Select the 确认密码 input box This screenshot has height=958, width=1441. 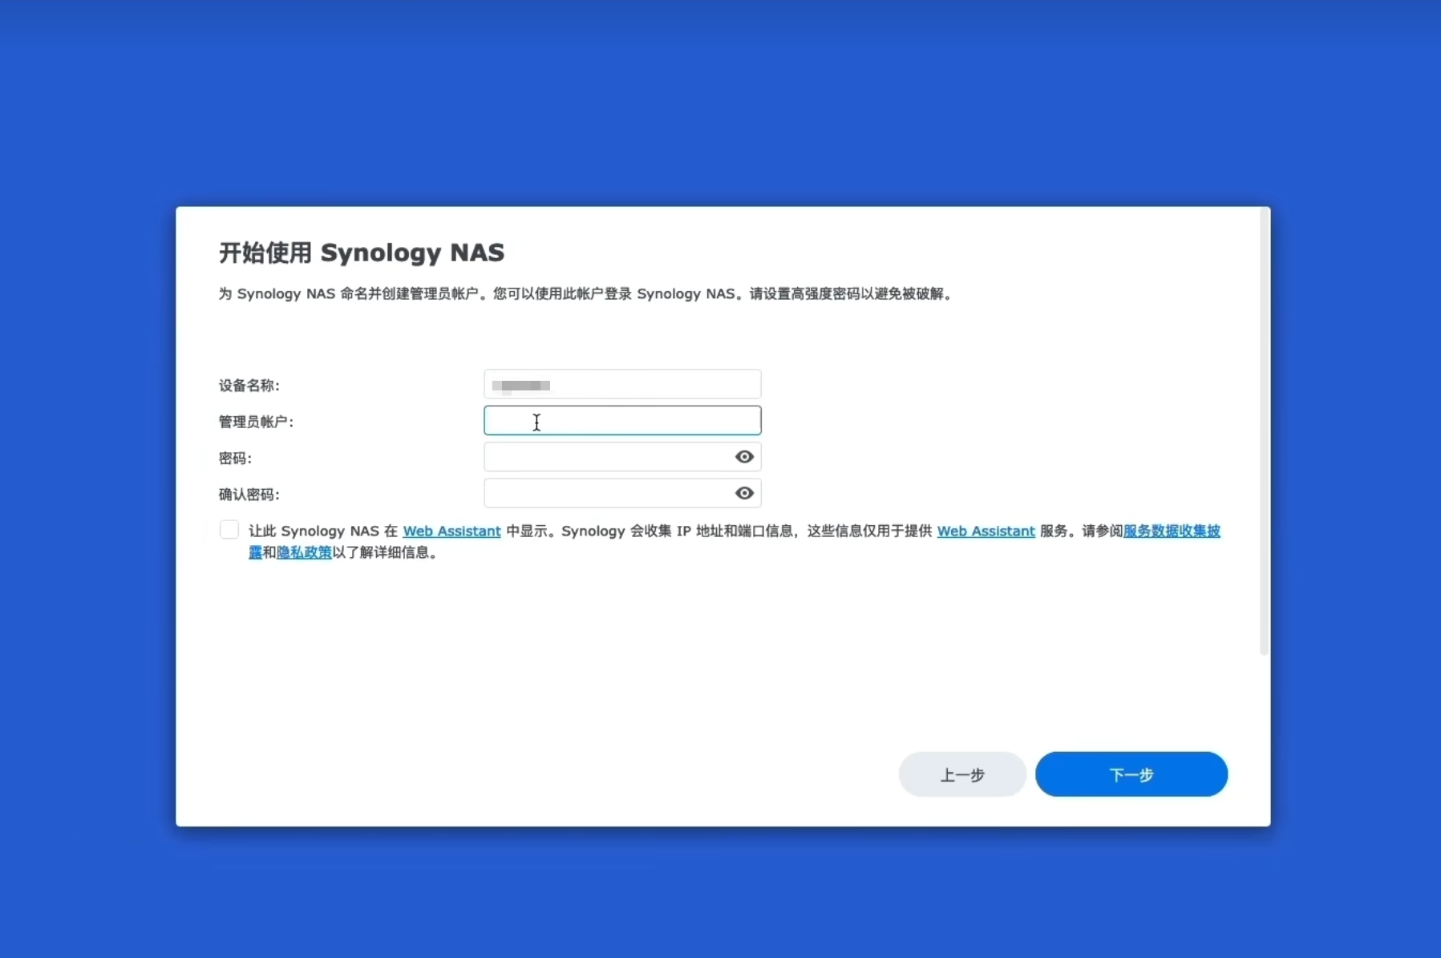[x=607, y=493]
